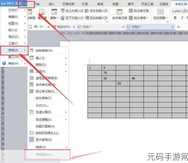The image size is (188, 163).
Task: Click the 删除 table delete icon
Action: coord(54,12)
